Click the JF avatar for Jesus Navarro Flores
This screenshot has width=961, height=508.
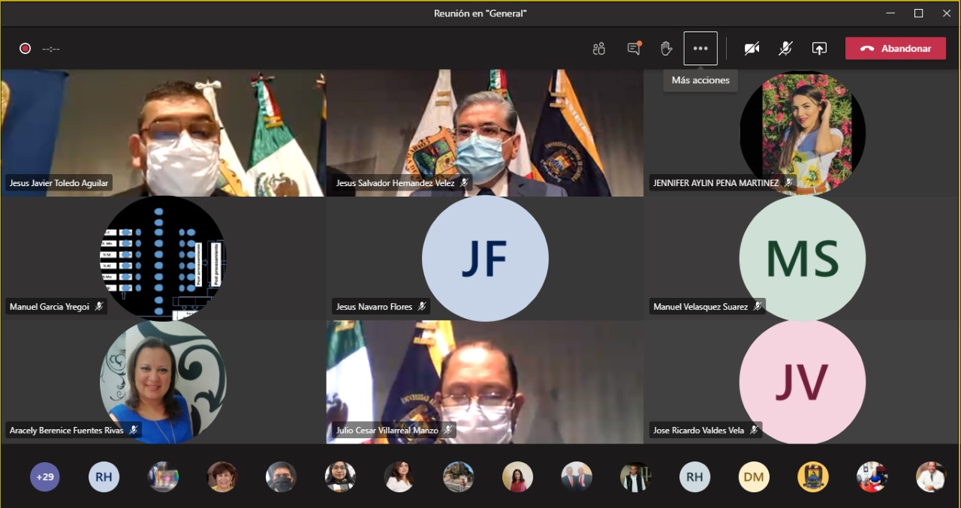484,258
